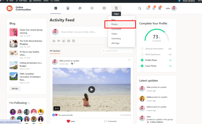202x124 pixels.
Task: Open the John user account menu
Action: click(168, 8)
